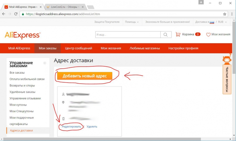This screenshot has height=141, width=236.
Task: Click the Я ищу search field
Action: (128, 35)
